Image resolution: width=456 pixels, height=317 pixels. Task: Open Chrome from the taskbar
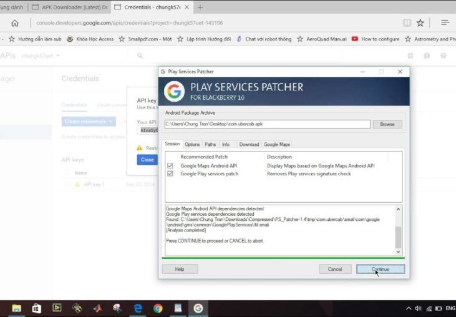click(158, 308)
